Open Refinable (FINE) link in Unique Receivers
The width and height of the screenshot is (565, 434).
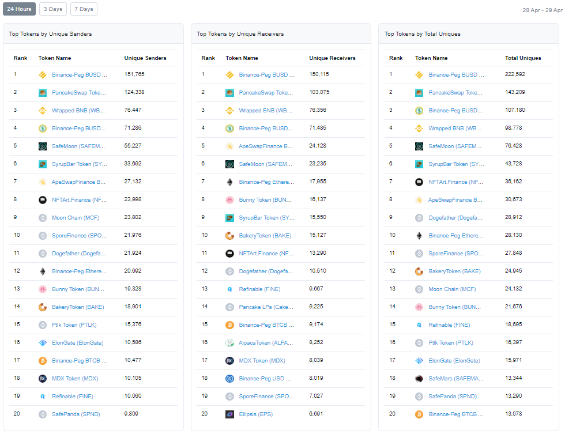pyautogui.click(x=259, y=289)
